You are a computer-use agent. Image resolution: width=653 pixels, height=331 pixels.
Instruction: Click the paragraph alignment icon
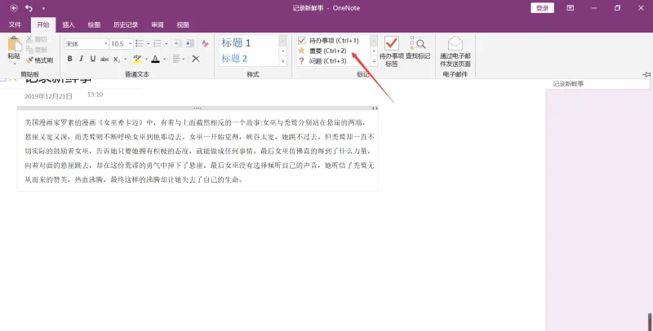tap(176, 59)
